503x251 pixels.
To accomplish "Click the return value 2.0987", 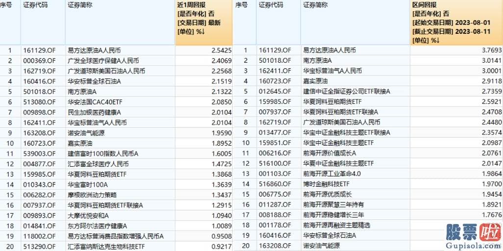I will tap(492, 143).
